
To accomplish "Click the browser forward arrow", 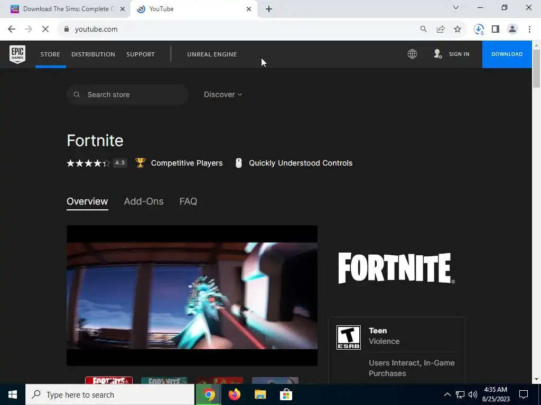I will tap(29, 30).
